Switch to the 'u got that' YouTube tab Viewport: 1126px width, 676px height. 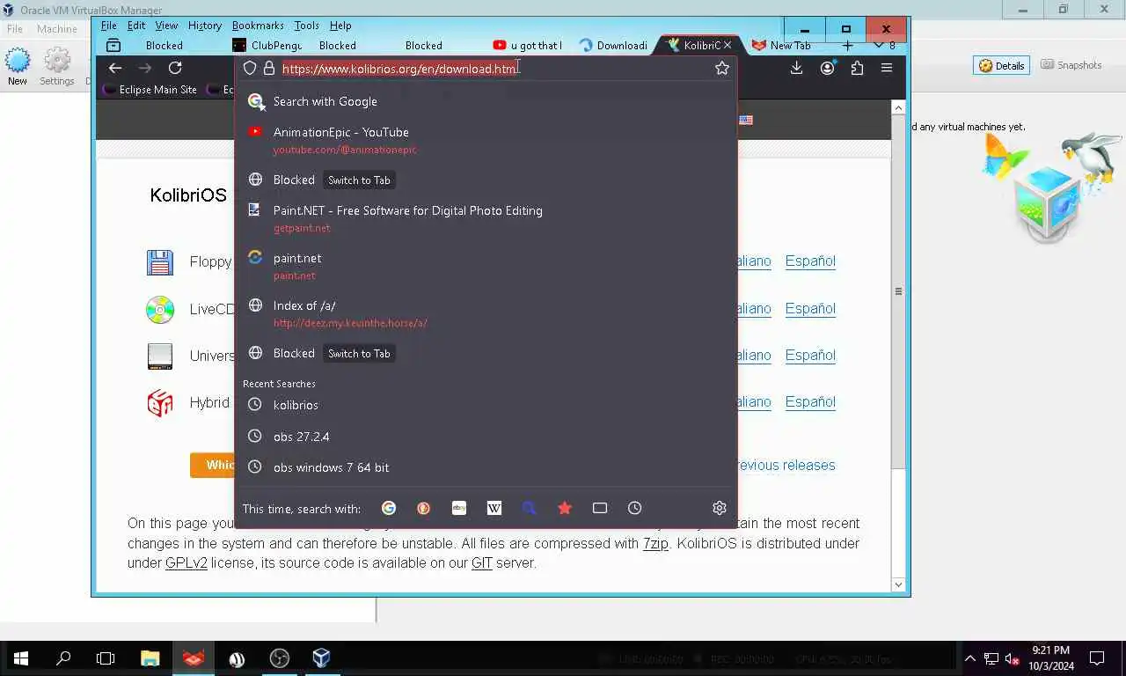(x=527, y=45)
